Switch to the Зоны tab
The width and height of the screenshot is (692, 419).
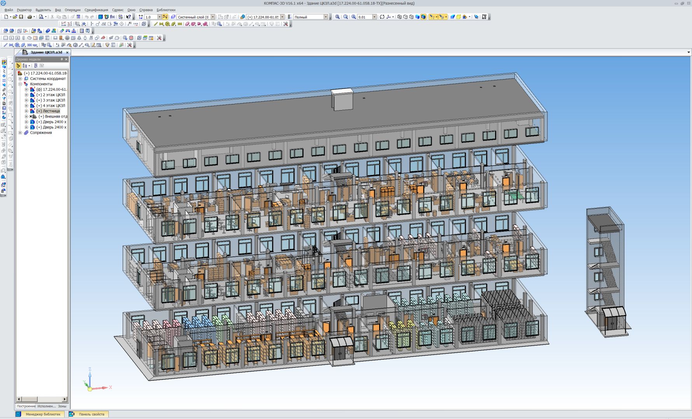62,406
